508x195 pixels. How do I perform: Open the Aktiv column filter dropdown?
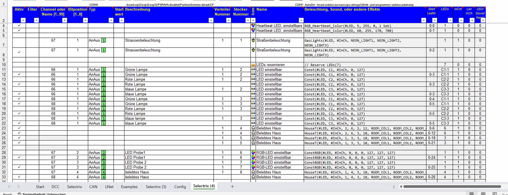(x=23, y=20)
